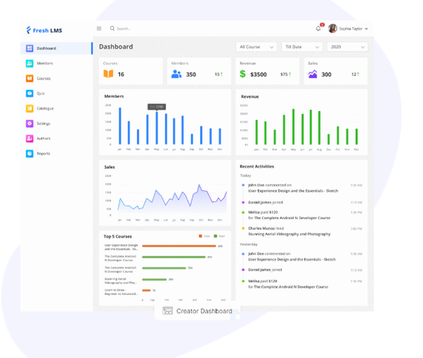Click the Members count 350
Image resolution: width=423 pixels, height=358 pixels.
[191, 74]
